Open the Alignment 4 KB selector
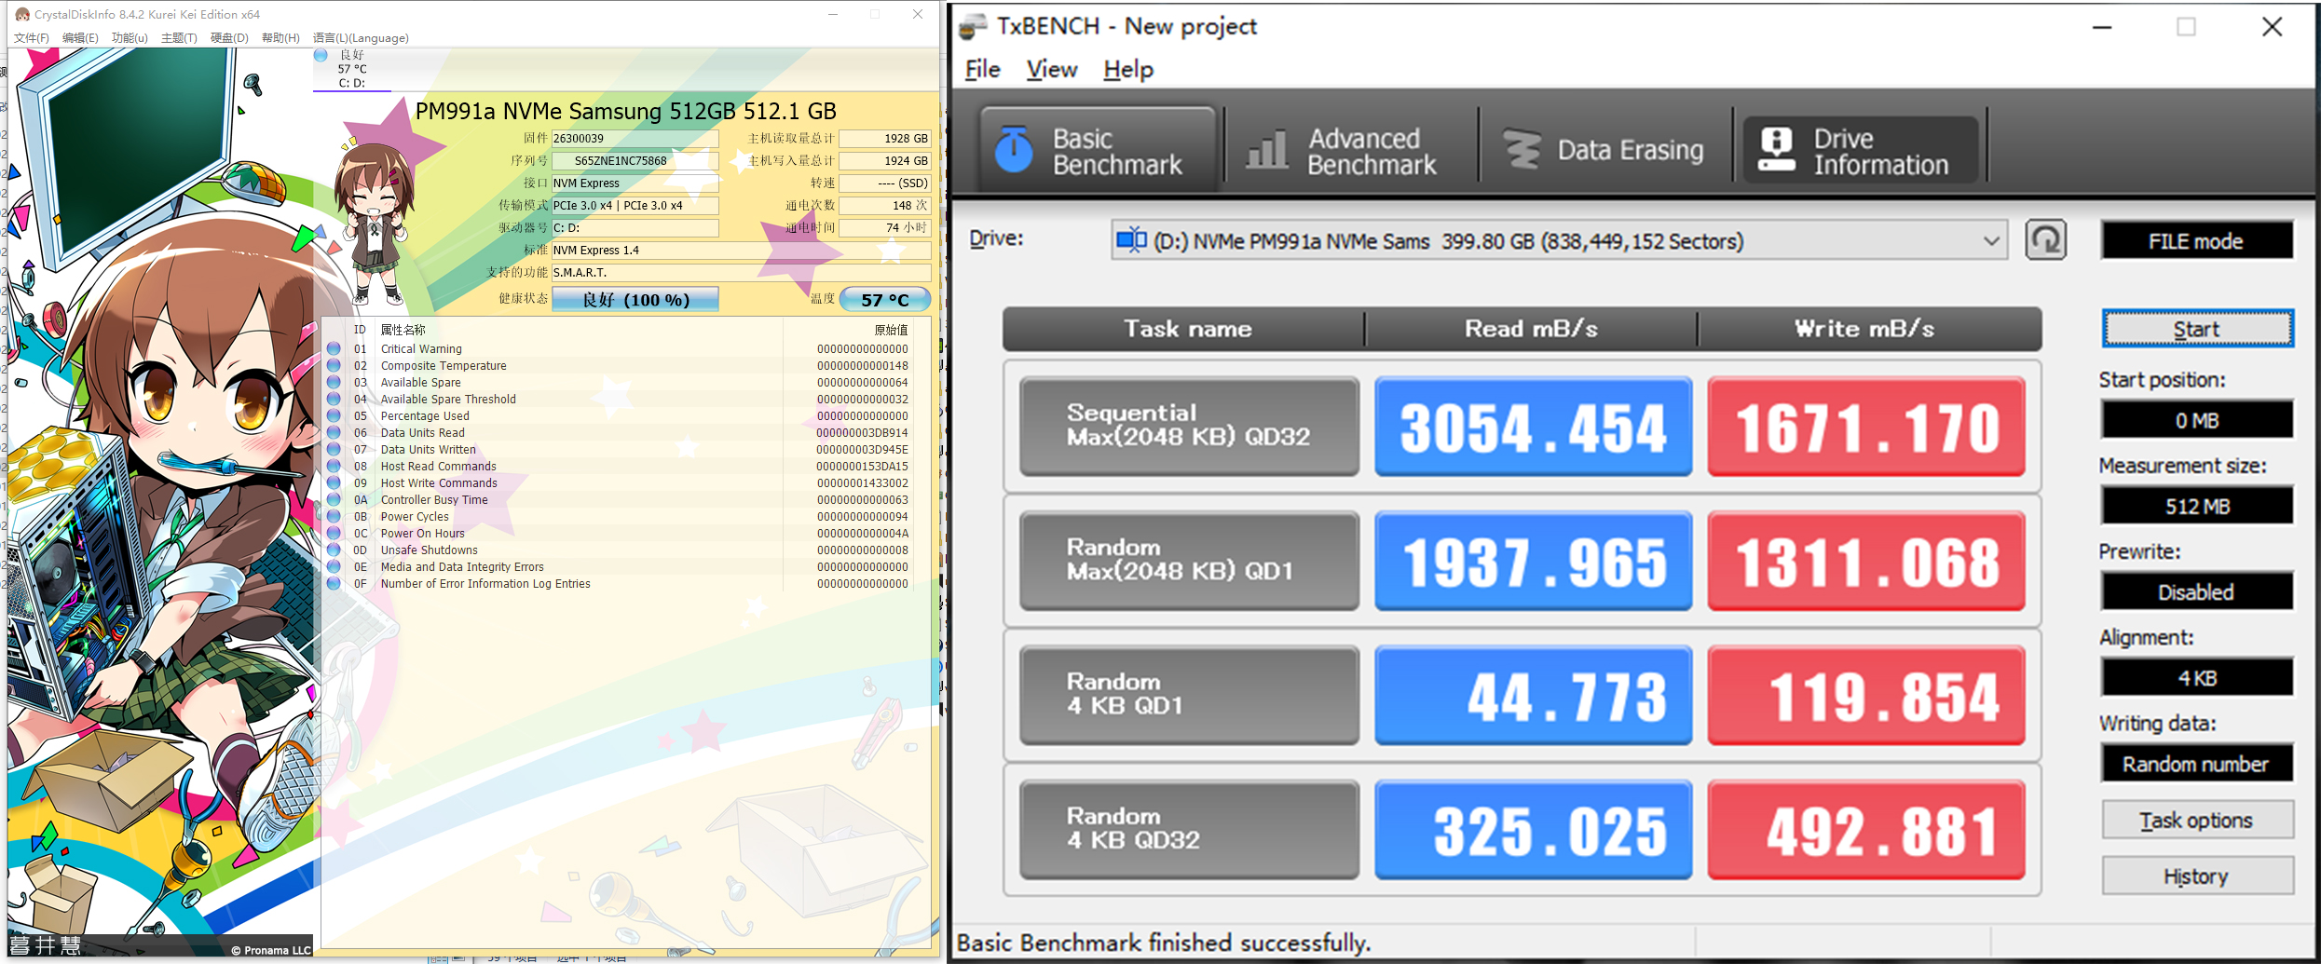Viewport: 2321px width, 964px height. (x=2195, y=678)
